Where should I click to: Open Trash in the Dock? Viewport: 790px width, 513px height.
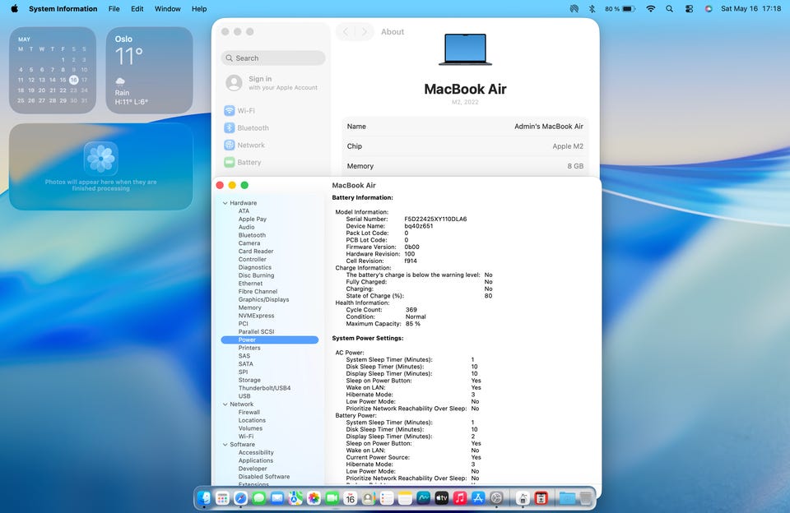[x=585, y=498]
